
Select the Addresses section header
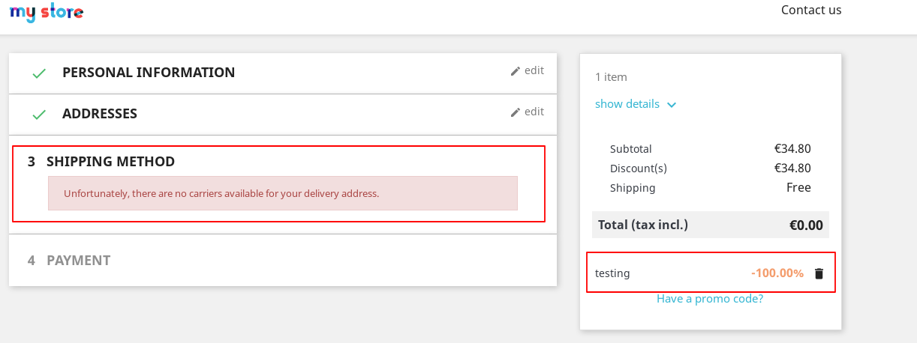coord(100,114)
